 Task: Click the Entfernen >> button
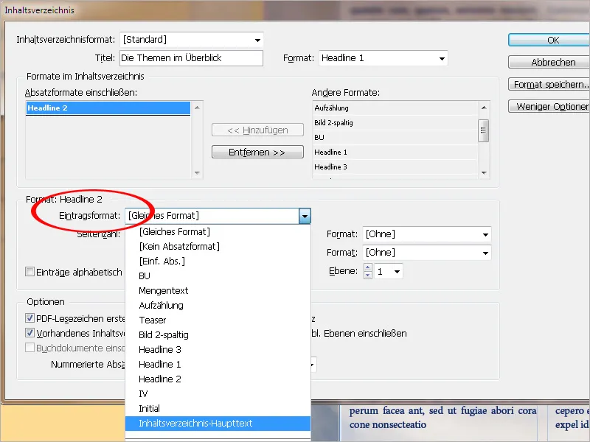click(257, 152)
